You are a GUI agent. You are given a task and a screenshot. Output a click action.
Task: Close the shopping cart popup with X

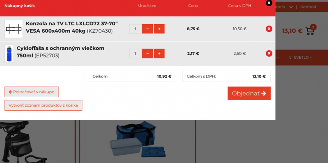(x=269, y=3)
